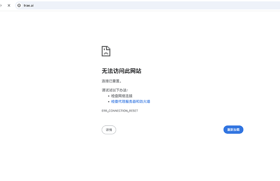The height and width of the screenshot is (181, 280).
Task: Click the 连接已重置 message text
Action: click(x=112, y=81)
